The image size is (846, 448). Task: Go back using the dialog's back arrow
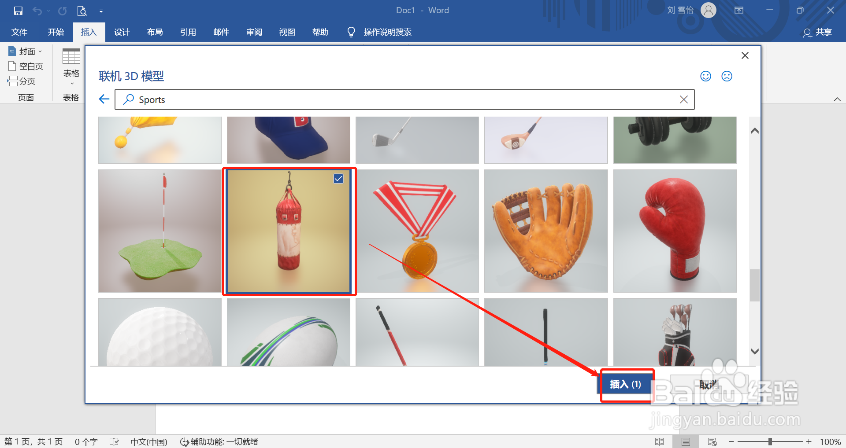tap(104, 99)
